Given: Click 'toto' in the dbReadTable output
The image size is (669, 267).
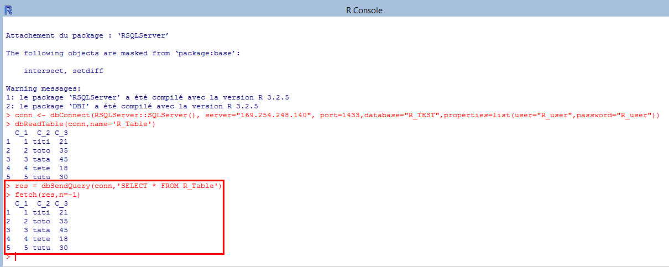Looking at the screenshot, I should point(41,150).
